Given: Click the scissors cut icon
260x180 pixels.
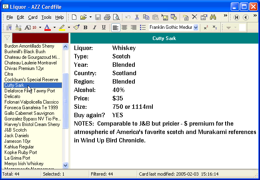Looking at the screenshot, I should tap(137, 17).
